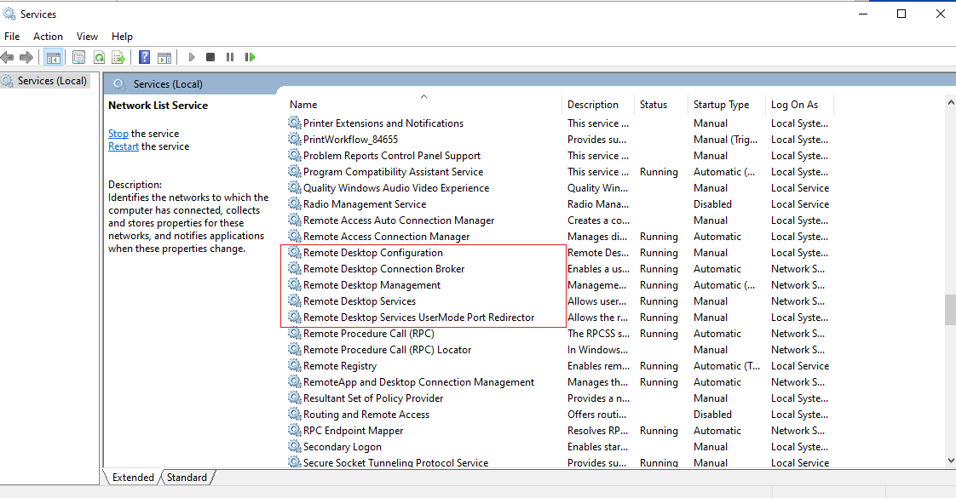Sort by the Startup Type column header
Viewport: 956px width, 498px height.
726,105
